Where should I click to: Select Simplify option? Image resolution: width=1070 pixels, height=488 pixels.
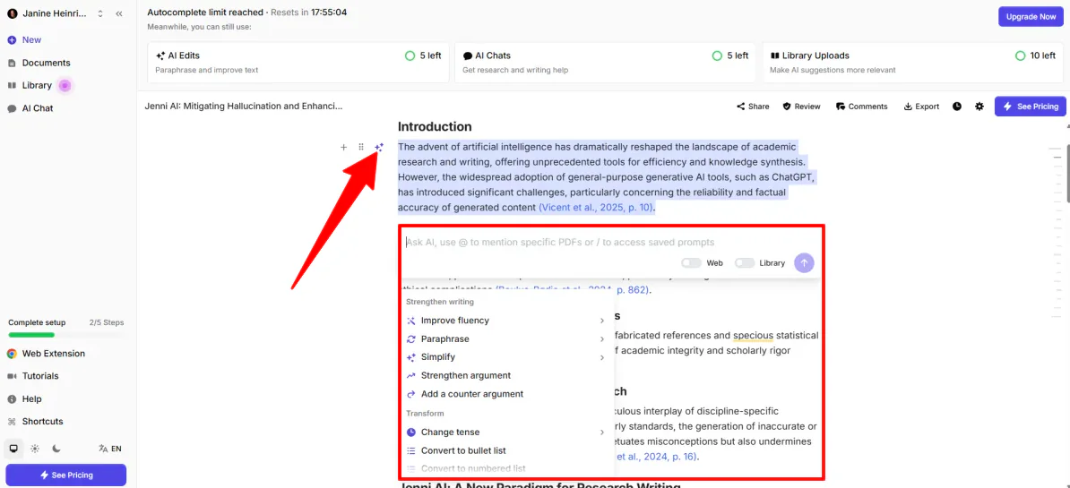437,357
